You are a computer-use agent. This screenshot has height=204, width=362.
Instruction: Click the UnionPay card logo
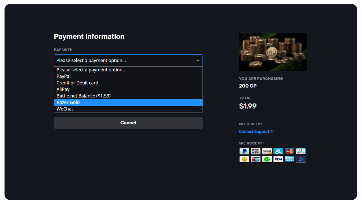pos(256,159)
